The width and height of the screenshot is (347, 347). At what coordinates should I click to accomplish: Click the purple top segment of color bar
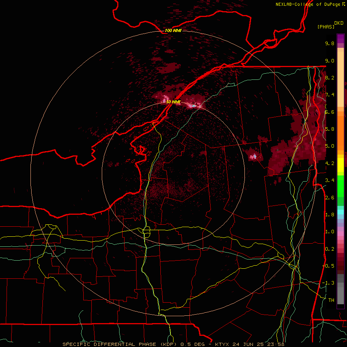pos(340,39)
